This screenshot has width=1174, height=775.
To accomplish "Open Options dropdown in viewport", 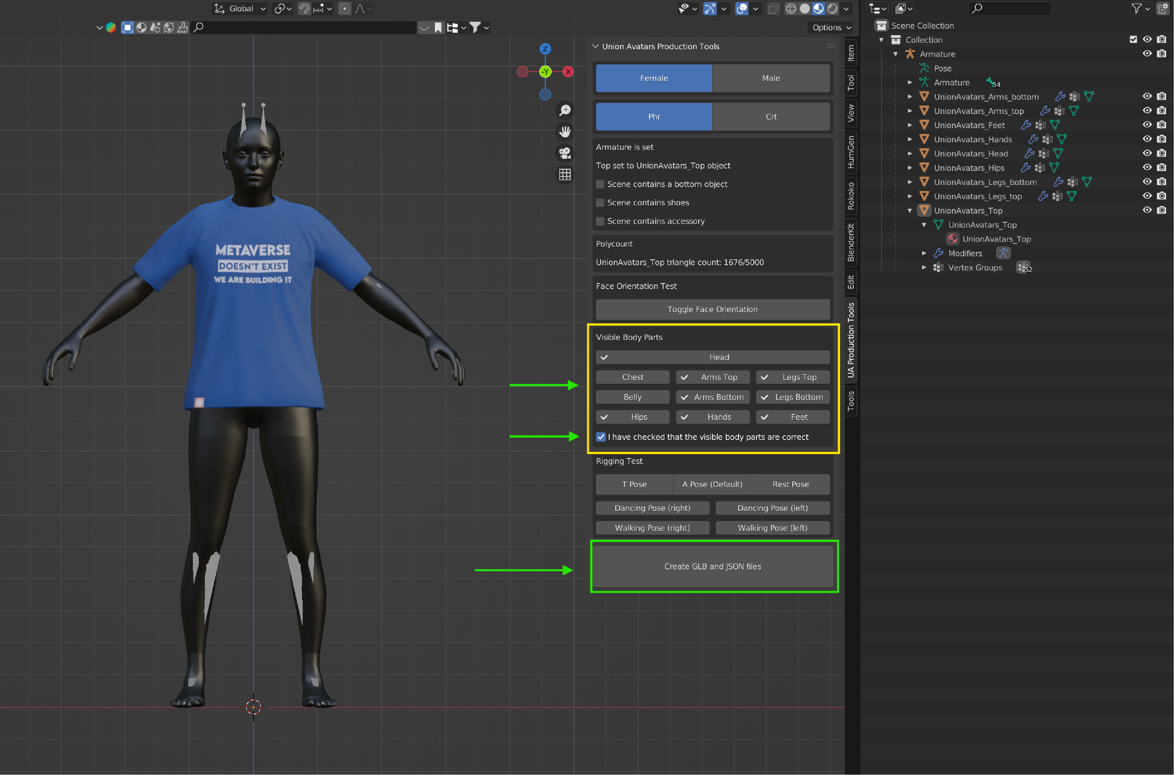I will tap(832, 28).
